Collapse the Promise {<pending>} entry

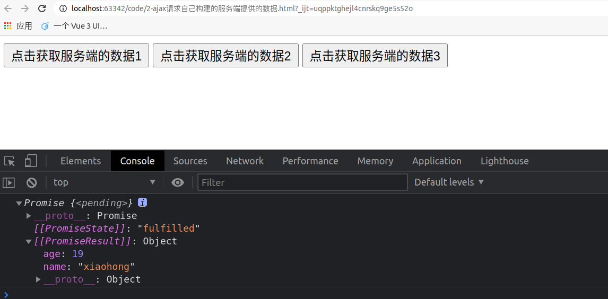pos(19,203)
